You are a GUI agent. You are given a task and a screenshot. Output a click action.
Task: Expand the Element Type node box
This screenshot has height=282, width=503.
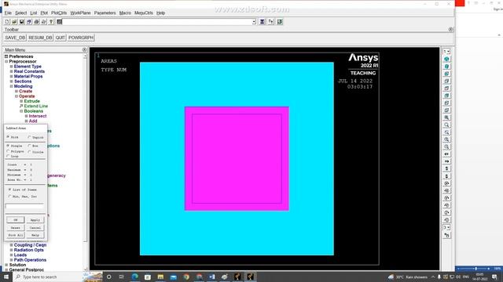click(x=11, y=67)
